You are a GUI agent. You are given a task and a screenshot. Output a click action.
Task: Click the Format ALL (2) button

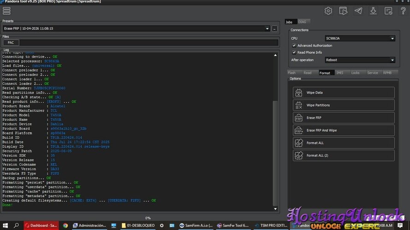pos(344,155)
